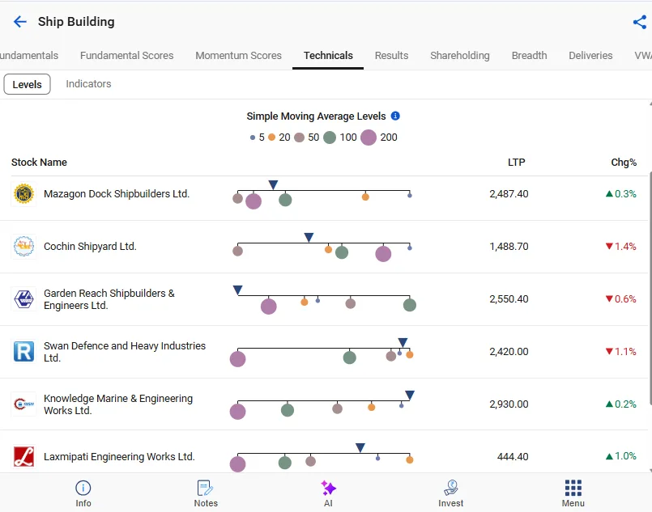
Task: Sort by LTP column header
Action: [x=516, y=163]
